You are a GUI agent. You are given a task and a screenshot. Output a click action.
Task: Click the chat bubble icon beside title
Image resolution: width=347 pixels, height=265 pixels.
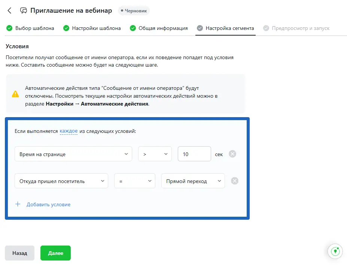[24, 10]
